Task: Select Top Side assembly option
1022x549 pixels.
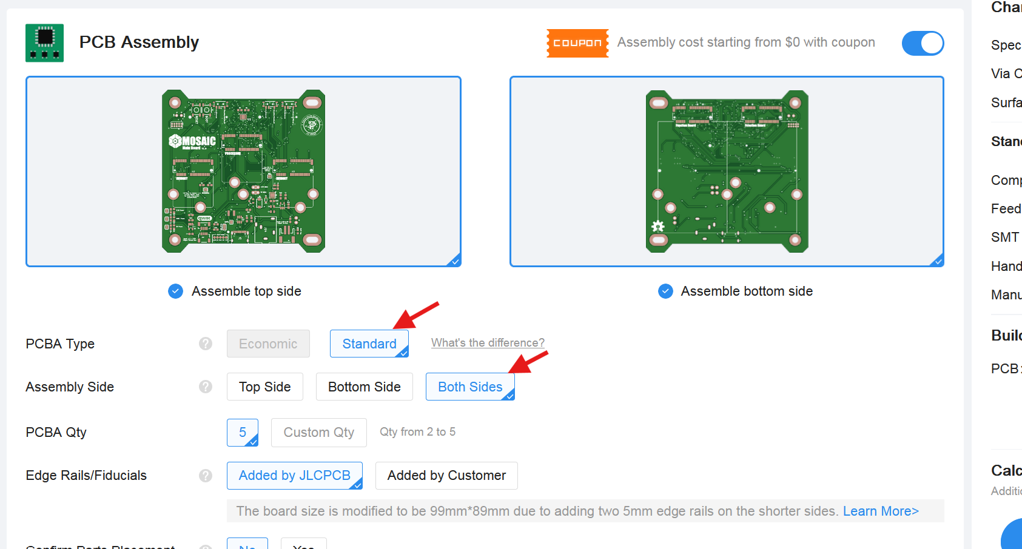Action: 265,387
